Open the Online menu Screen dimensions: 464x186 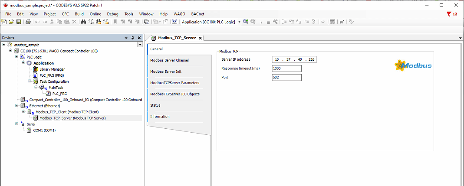pos(95,14)
